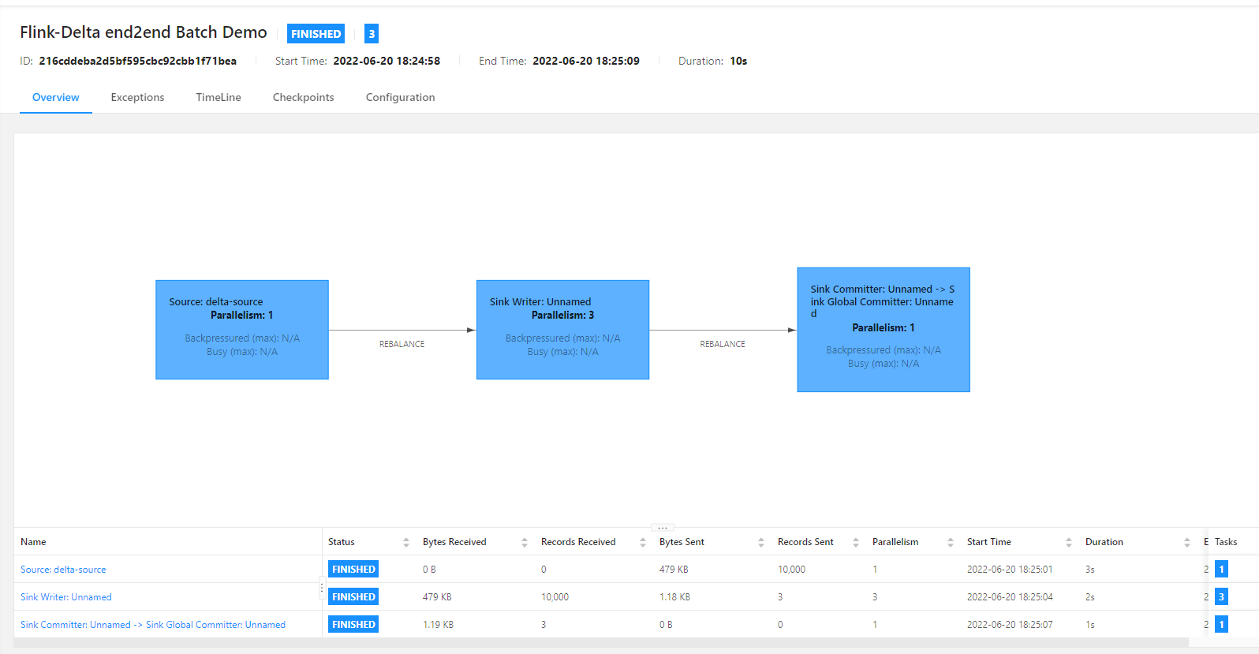Sort table by Records Sent
Screen dimensions: 1259x654
point(856,542)
